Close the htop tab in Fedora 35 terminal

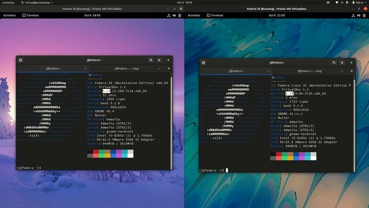[x=342, y=71]
